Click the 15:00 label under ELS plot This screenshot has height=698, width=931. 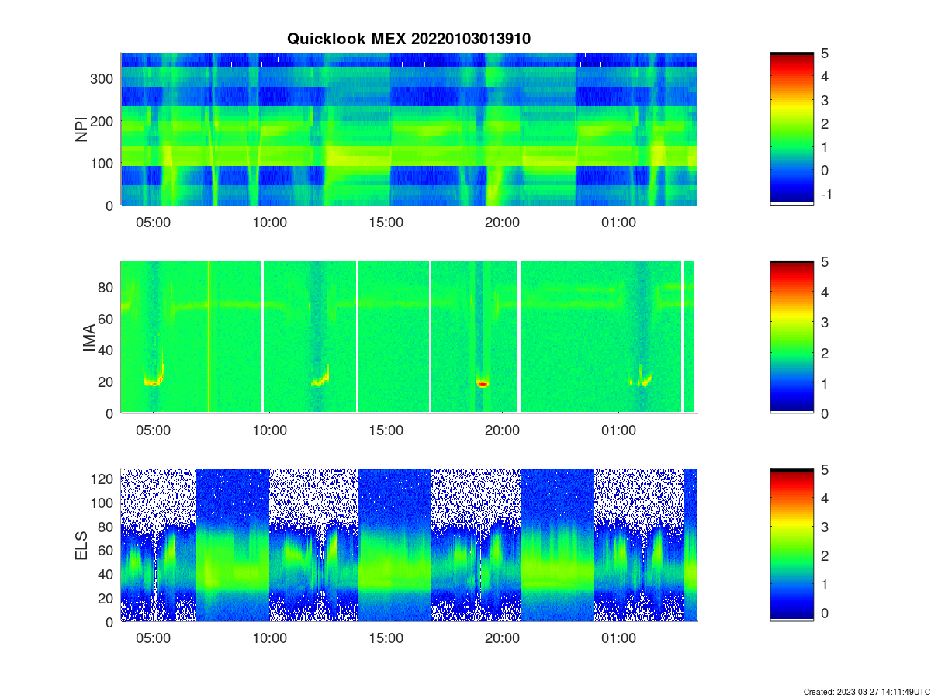pos(386,638)
